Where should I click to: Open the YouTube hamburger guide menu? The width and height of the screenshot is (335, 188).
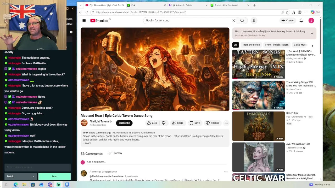click(x=84, y=20)
